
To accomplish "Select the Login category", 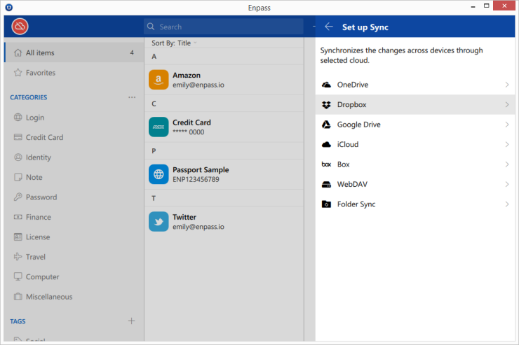I will click(x=74, y=118).
